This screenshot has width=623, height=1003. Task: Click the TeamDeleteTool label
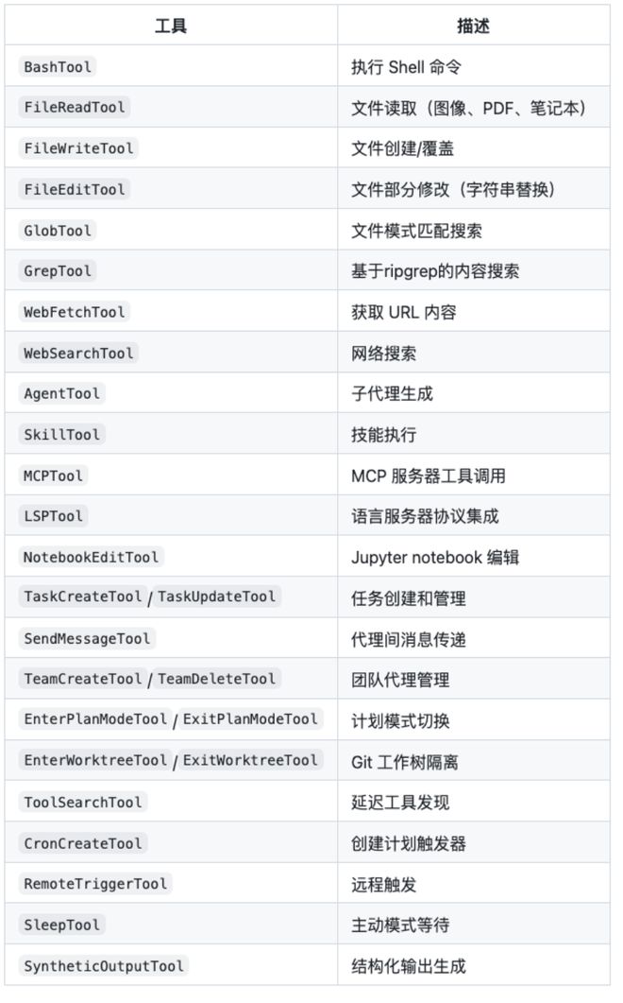(216, 680)
